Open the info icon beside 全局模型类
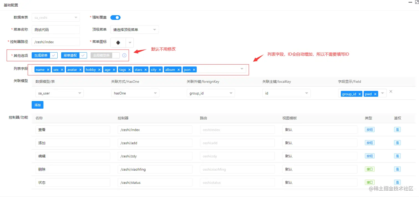419x197 pixels. (124, 55)
